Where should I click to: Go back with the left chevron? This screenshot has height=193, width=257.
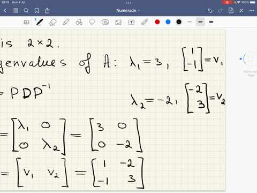(5, 11)
